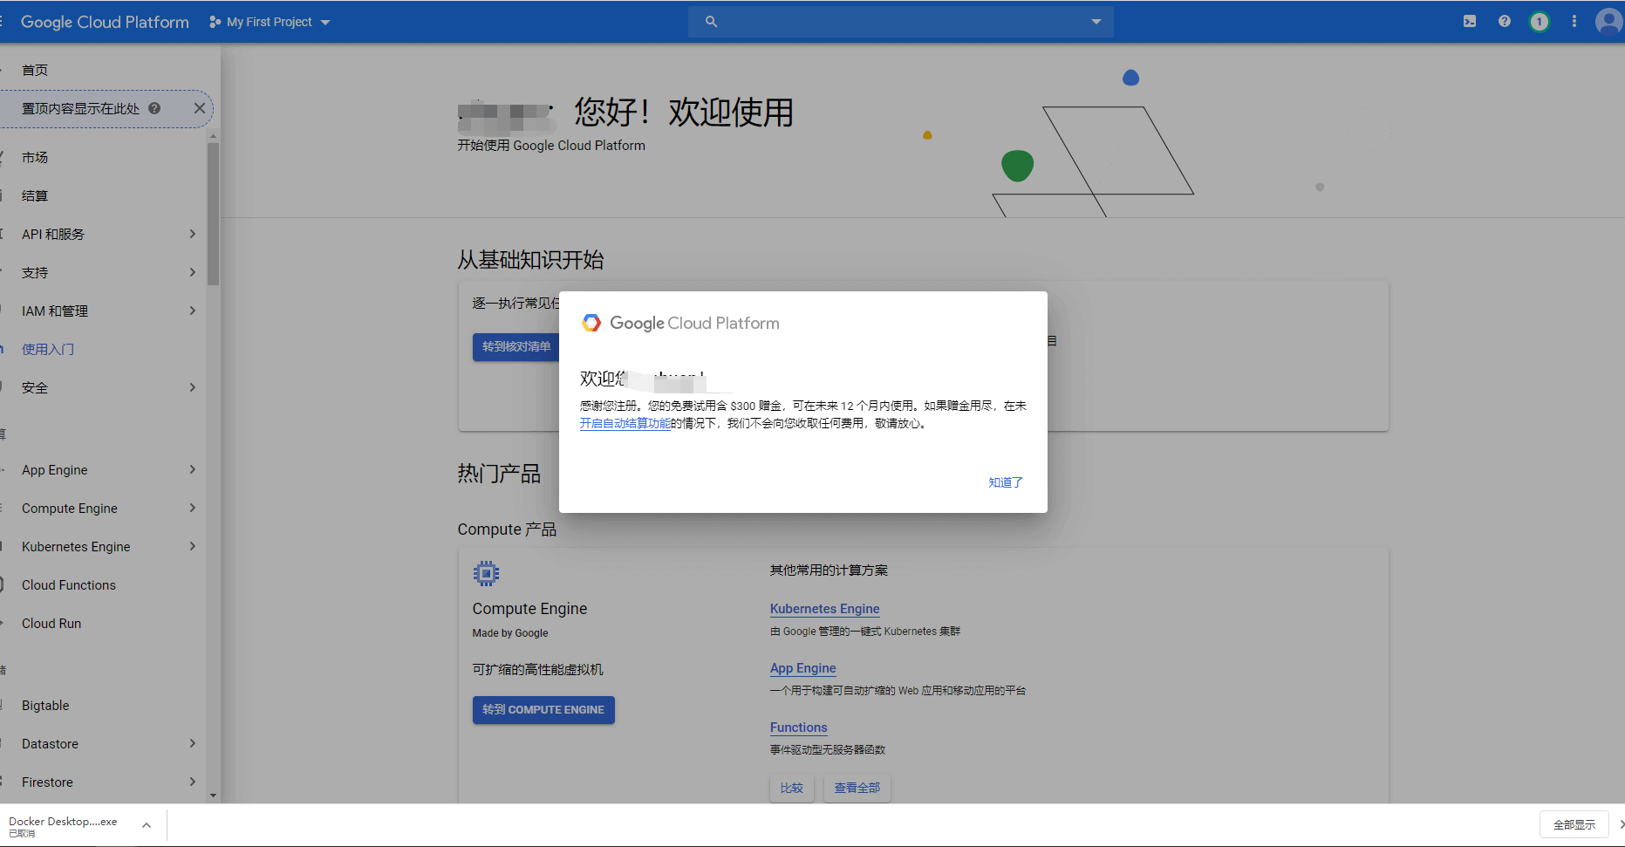Open the 开启自动结算功能 link
1625x847 pixels.
(625, 424)
